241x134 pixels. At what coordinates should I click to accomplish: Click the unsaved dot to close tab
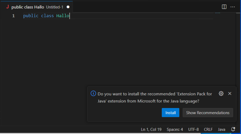[x=68, y=7]
